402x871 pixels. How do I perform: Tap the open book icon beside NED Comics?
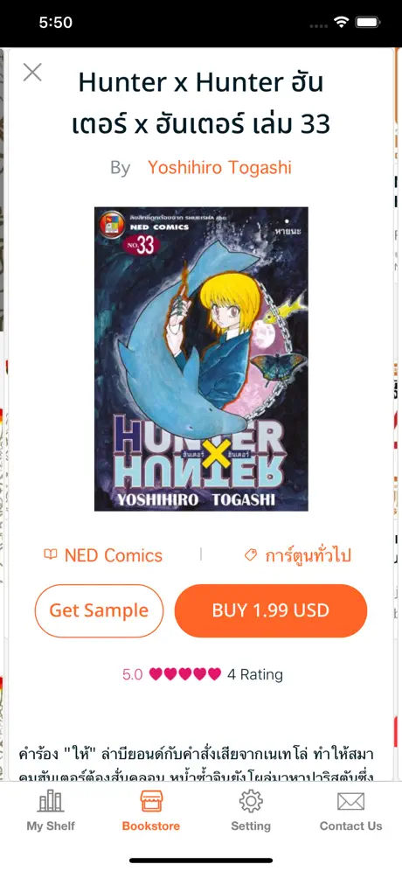[50, 554]
